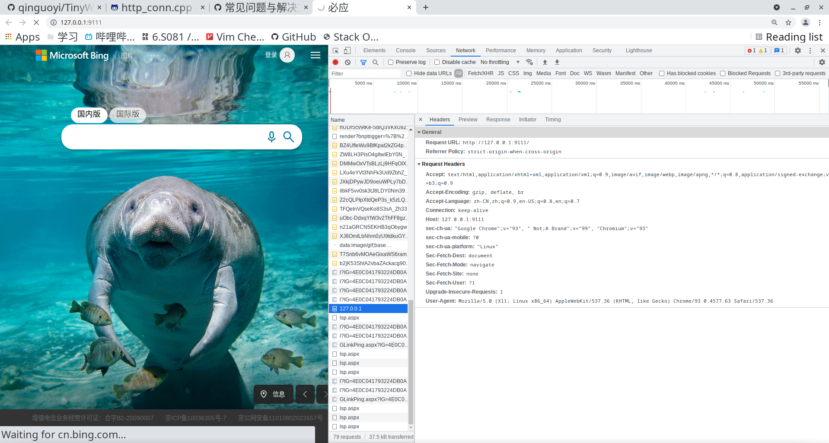Toggle the network filter bar
829x443 pixels.
[x=363, y=62]
